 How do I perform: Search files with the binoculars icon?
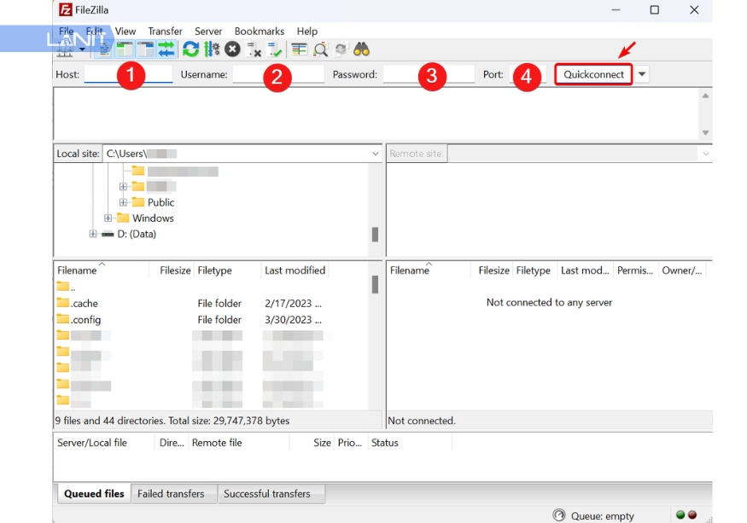(x=362, y=49)
